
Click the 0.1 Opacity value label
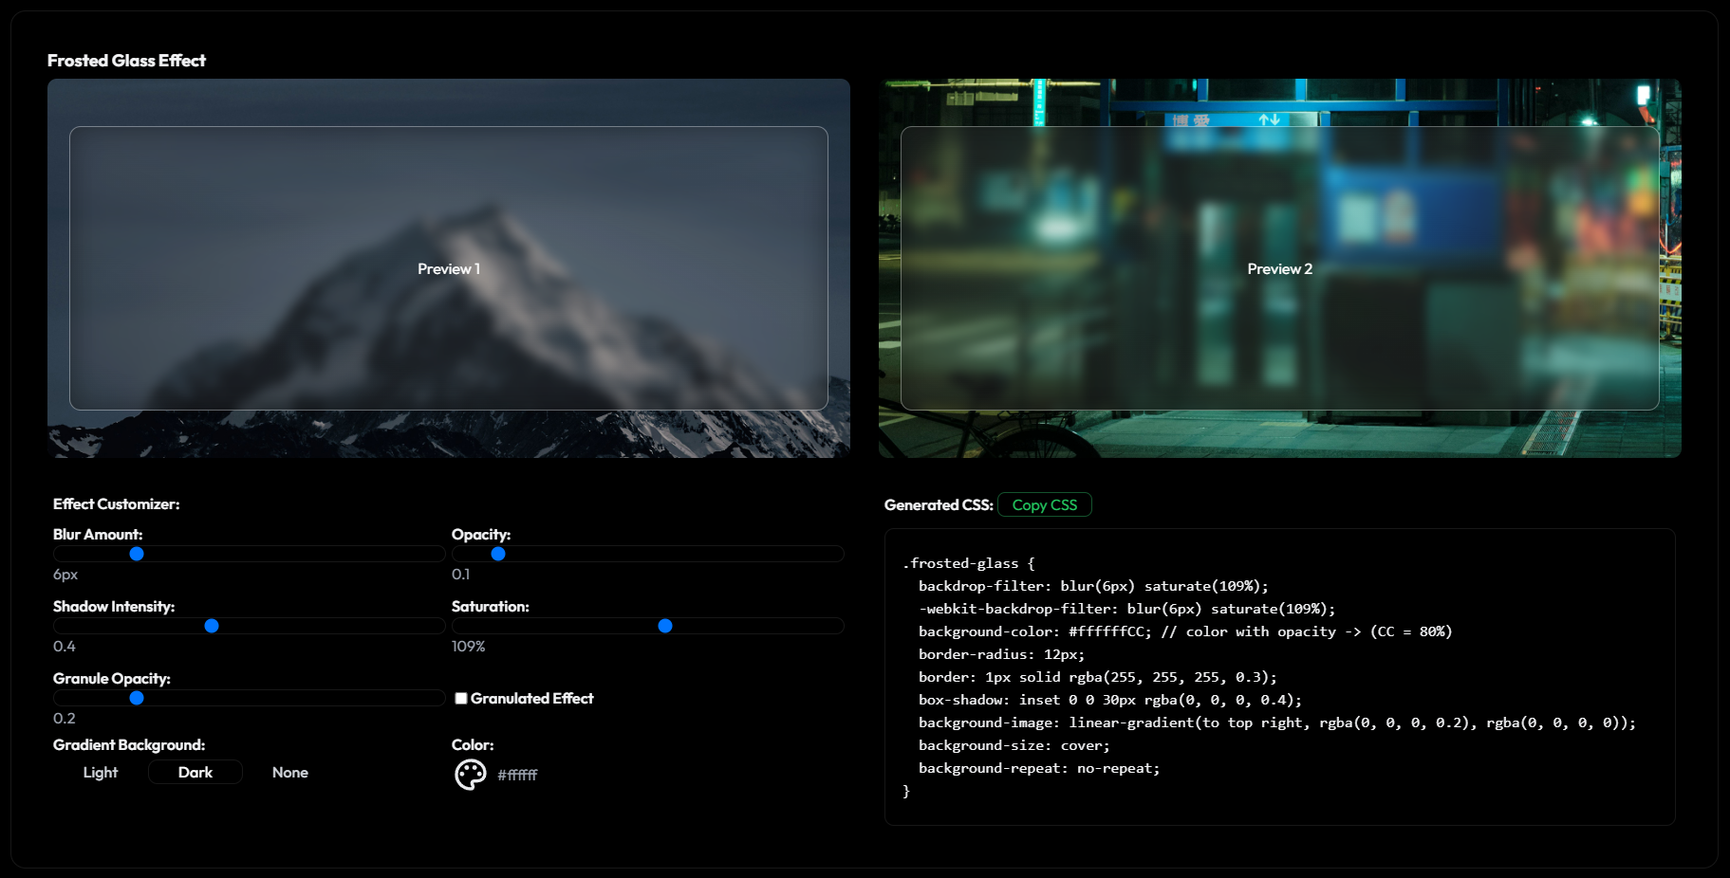pyautogui.click(x=463, y=574)
